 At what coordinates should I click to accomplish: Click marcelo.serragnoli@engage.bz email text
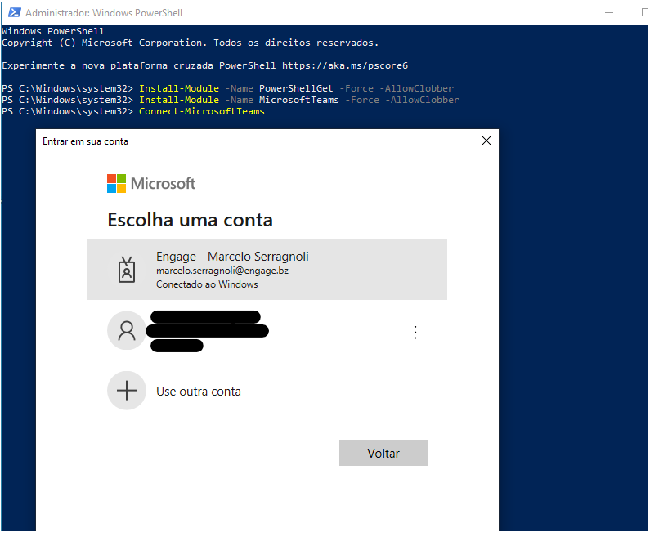[222, 271]
